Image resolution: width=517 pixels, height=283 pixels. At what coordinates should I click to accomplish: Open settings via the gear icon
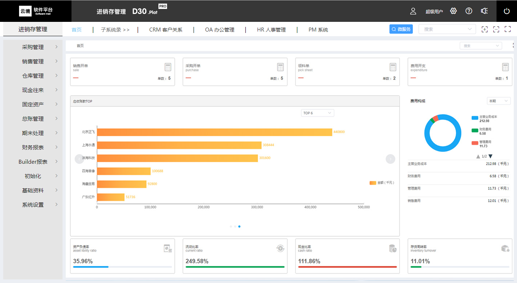(453, 11)
